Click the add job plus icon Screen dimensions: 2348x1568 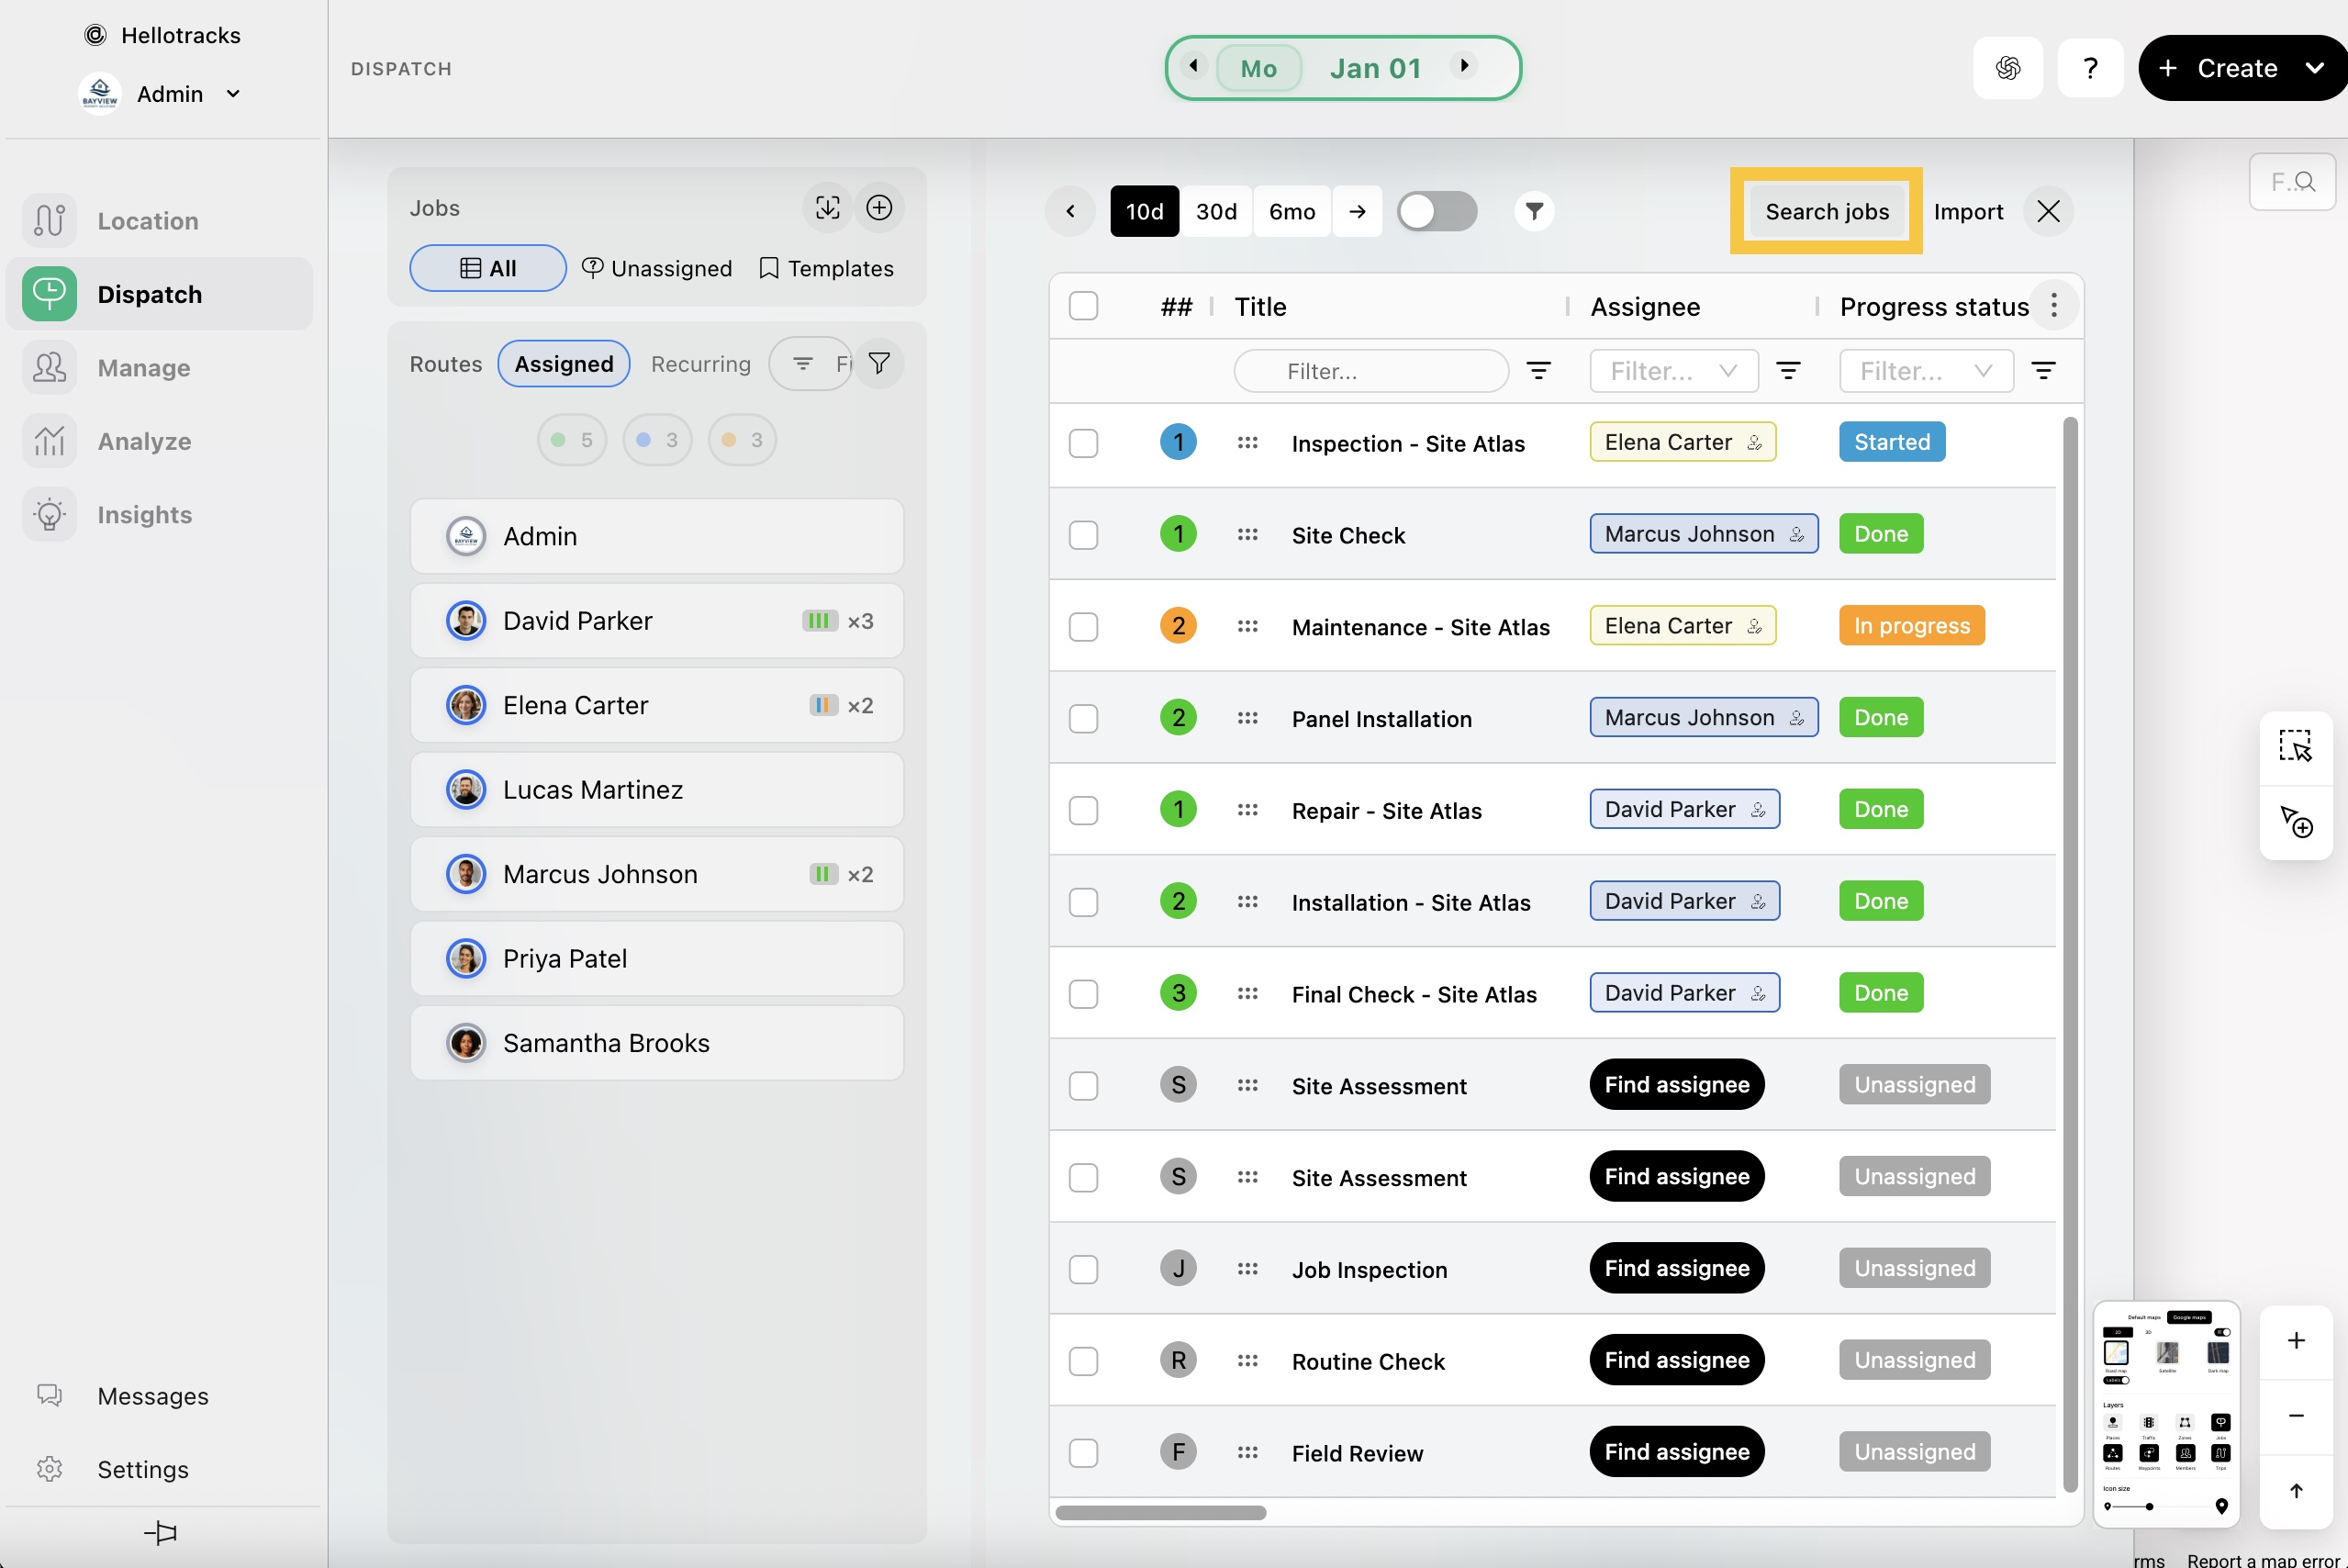878,208
